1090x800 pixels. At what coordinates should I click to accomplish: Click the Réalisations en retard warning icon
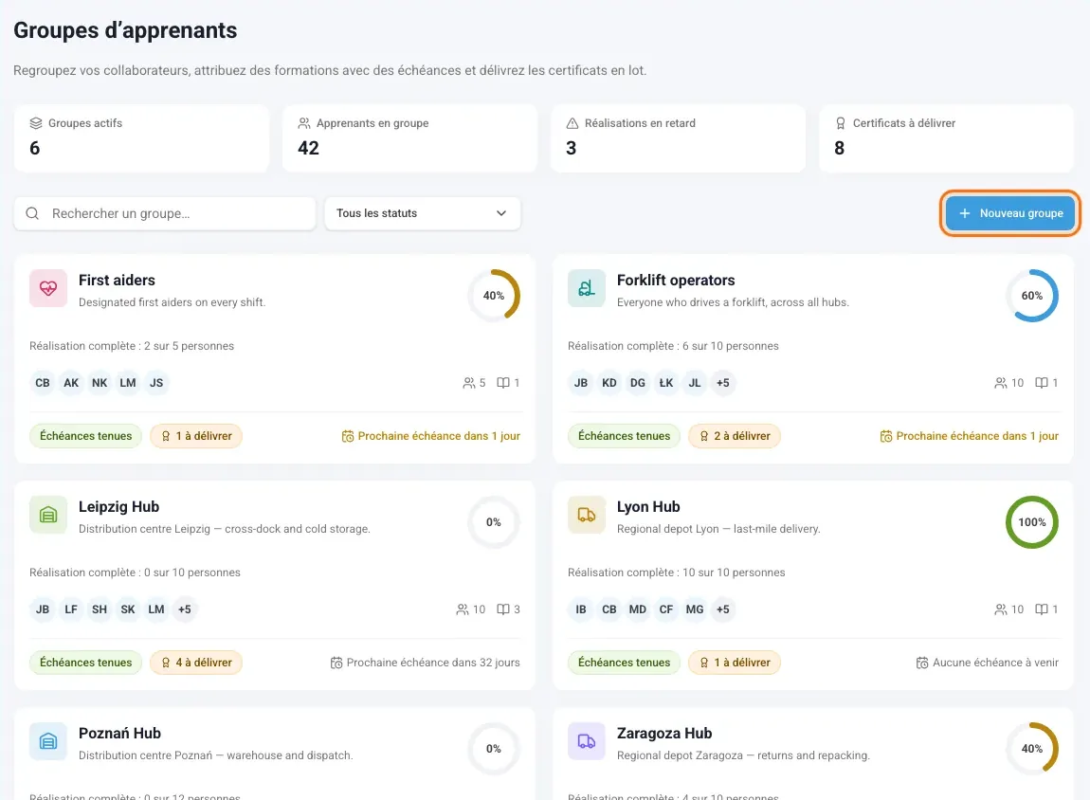[x=572, y=123]
